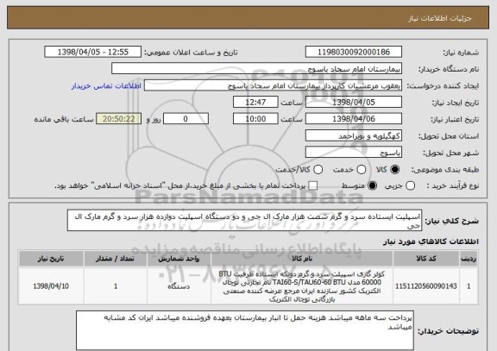This screenshot has height=351, width=497.
Task: Select the کالا/خدمت radio button
Action: [x=318, y=170]
